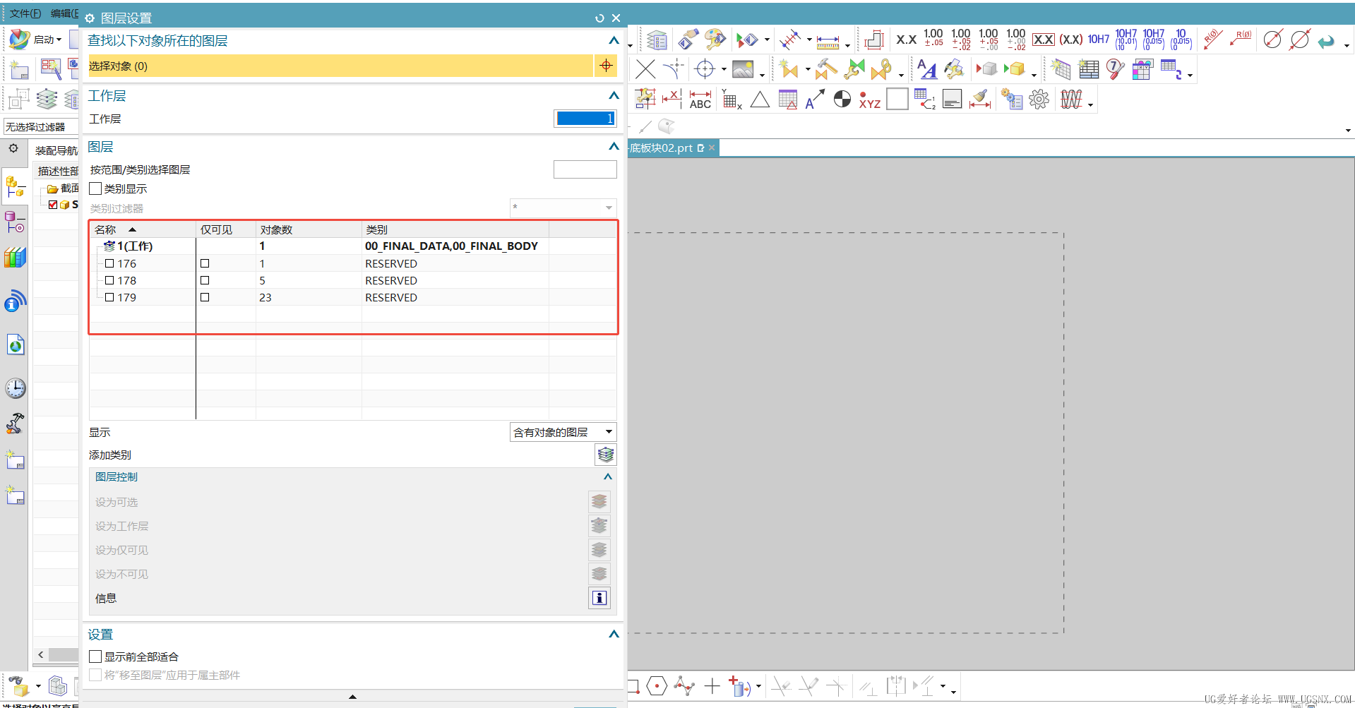Click the left scroll arrow in navigator

(41, 654)
